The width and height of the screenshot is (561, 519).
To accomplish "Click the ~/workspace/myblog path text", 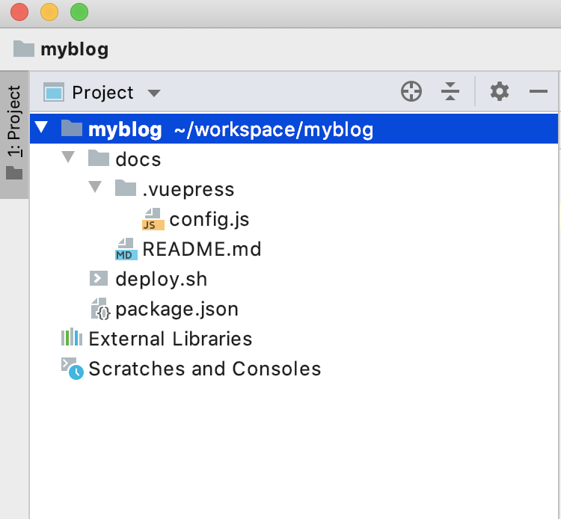I will (274, 129).
